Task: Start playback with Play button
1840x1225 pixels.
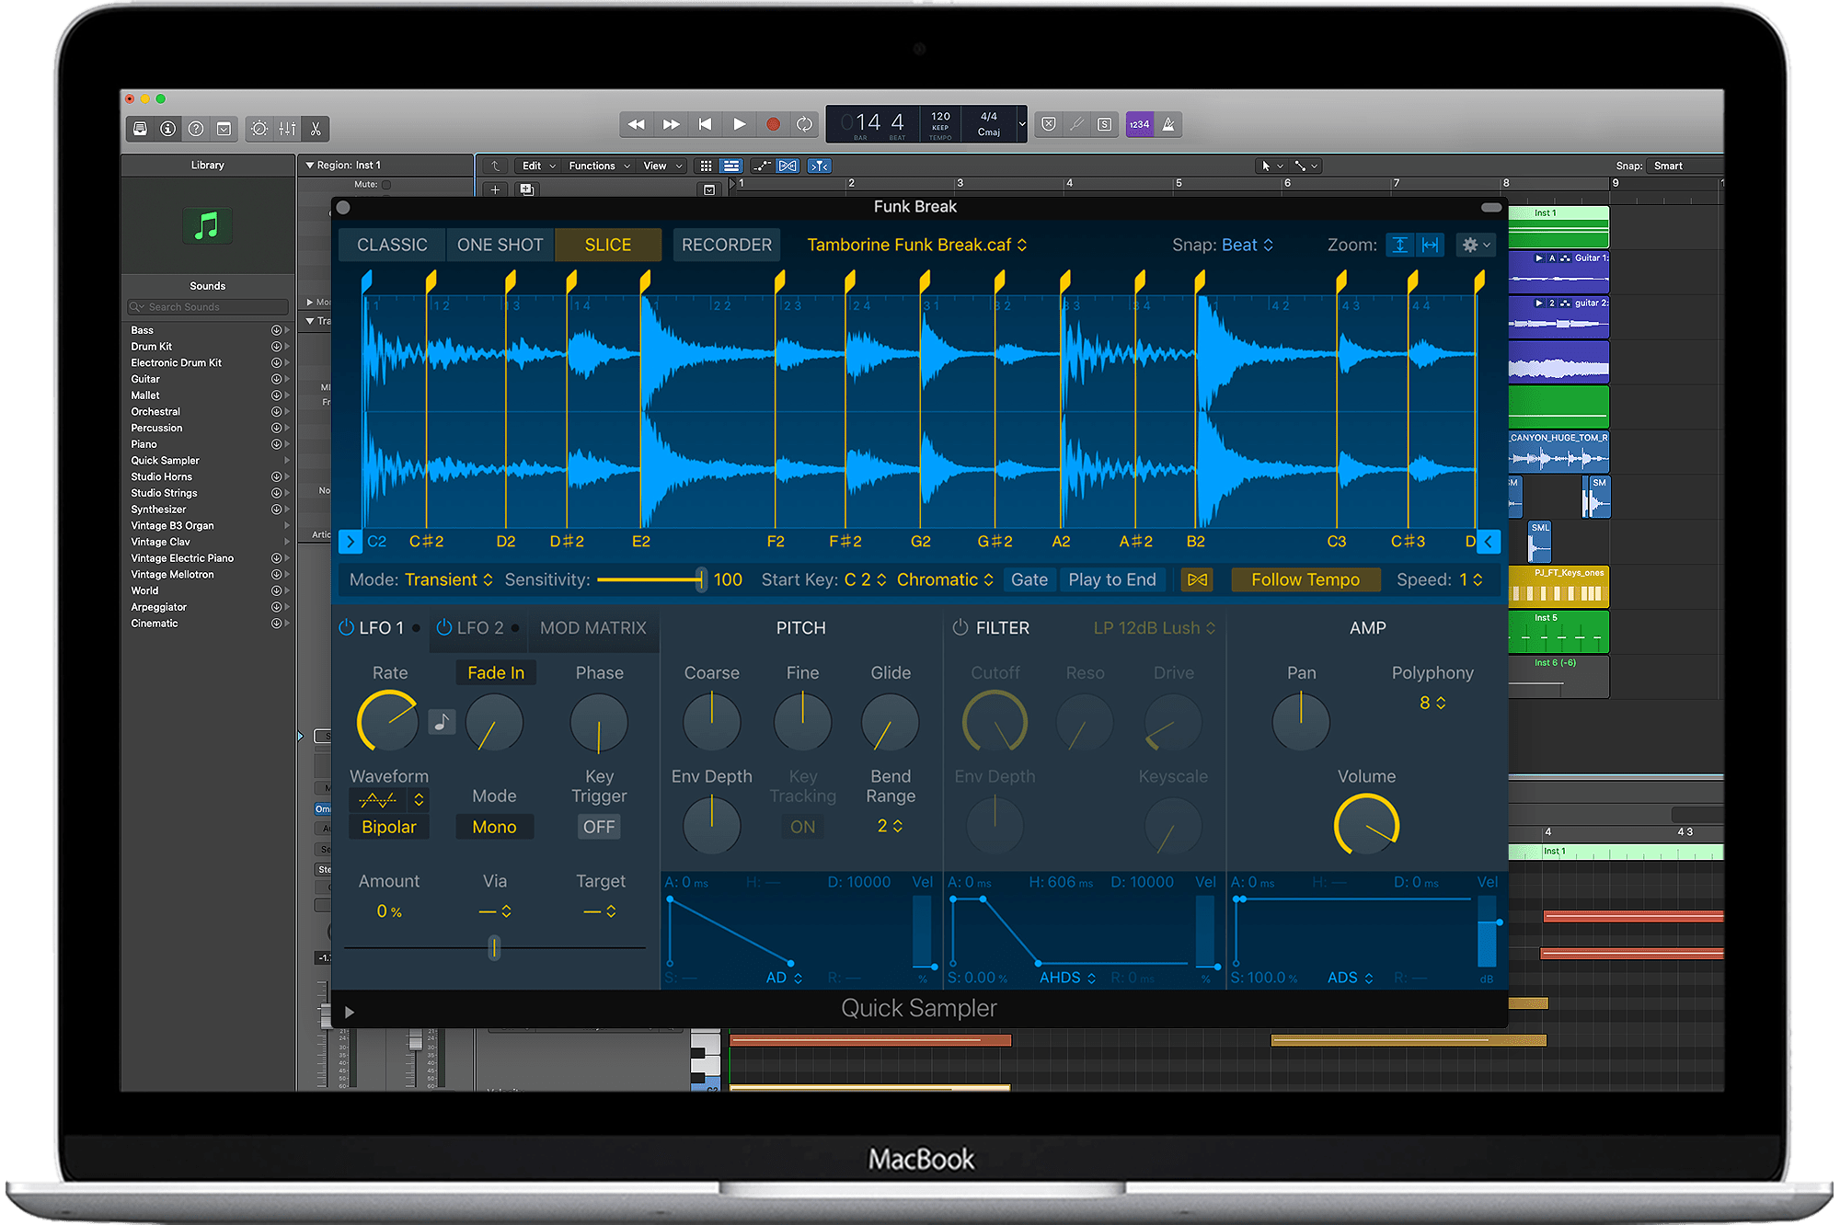Action: coord(739,124)
